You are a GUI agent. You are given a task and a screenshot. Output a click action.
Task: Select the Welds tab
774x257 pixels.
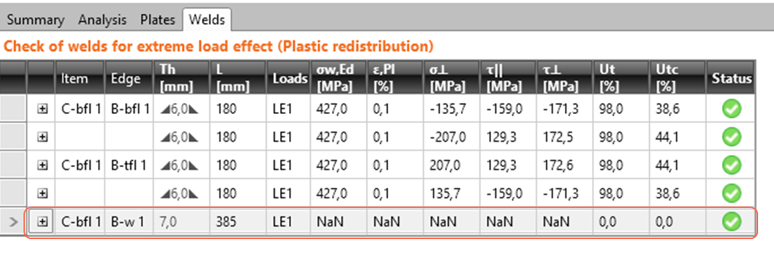(207, 20)
